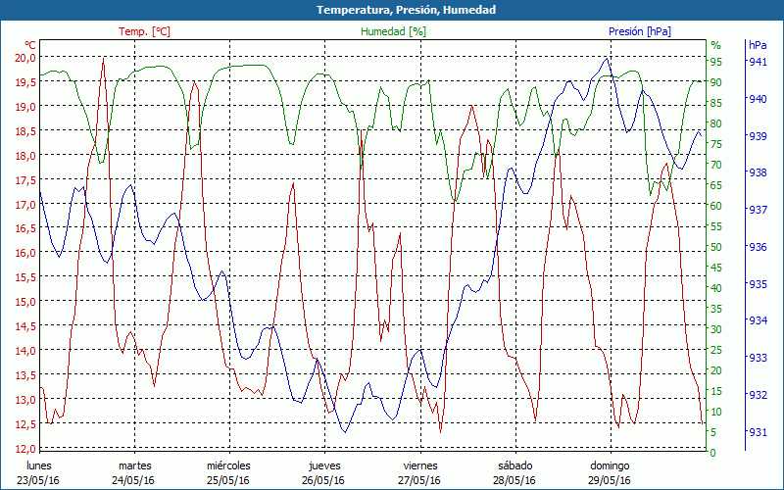The height and width of the screenshot is (490, 784).
Task: Select the blue Presión [hPa] legend label
Action: point(639,31)
